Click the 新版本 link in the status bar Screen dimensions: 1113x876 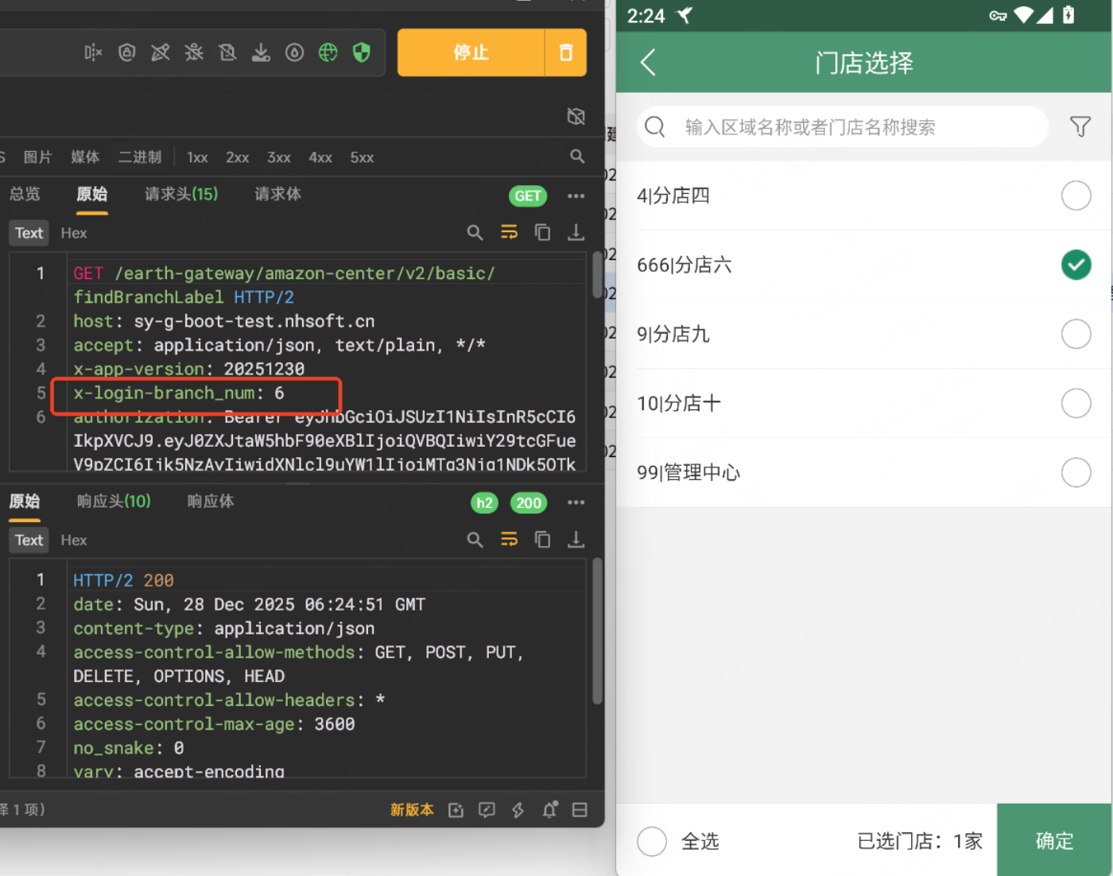click(x=412, y=810)
